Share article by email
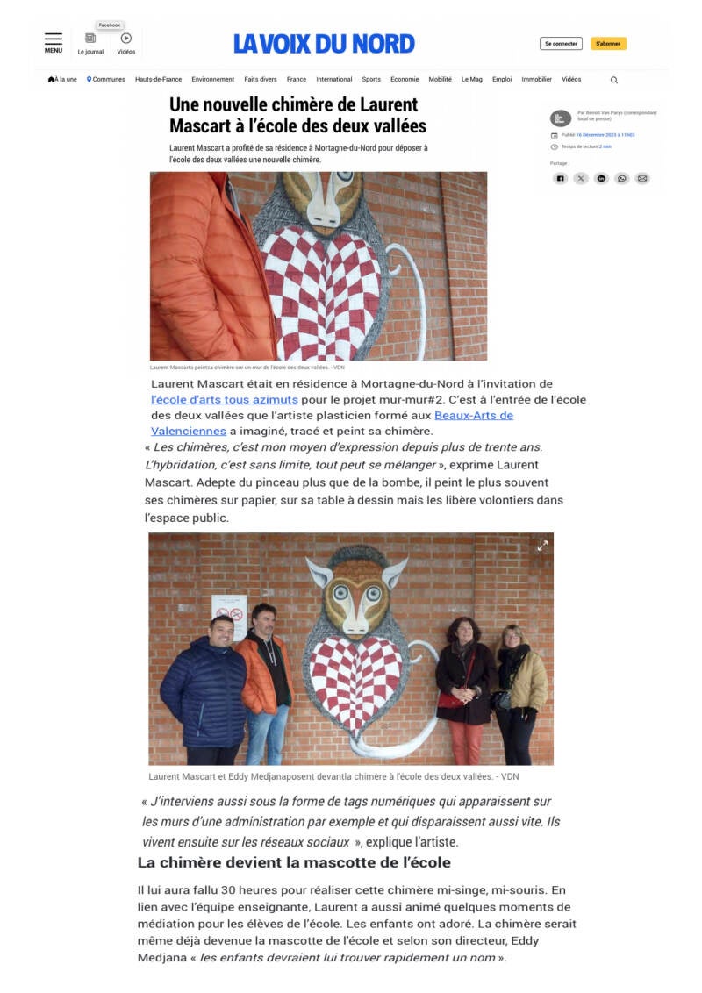This screenshot has height=993, width=702. (x=642, y=179)
